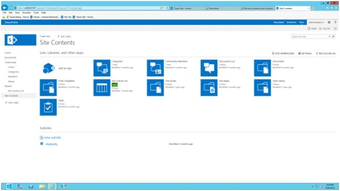Open the 'add an app' icon
The width and height of the screenshot is (340, 191).
(48, 68)
